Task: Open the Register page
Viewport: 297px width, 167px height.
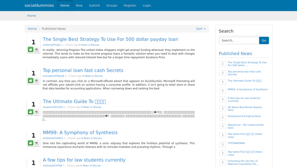Action: [130, 6]
